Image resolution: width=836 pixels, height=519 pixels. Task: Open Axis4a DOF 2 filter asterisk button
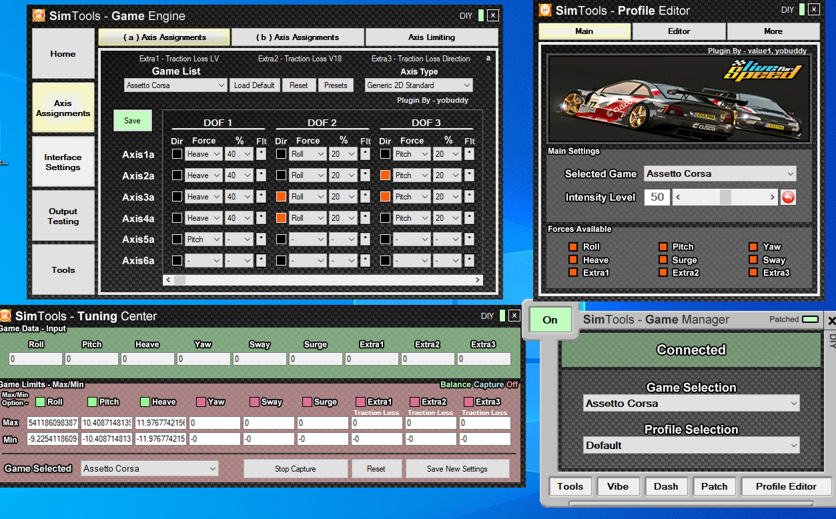point(365,218)
